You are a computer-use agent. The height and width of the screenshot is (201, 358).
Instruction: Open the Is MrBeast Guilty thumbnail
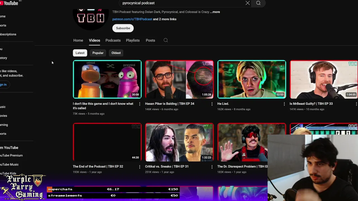[x=324, y=79]
